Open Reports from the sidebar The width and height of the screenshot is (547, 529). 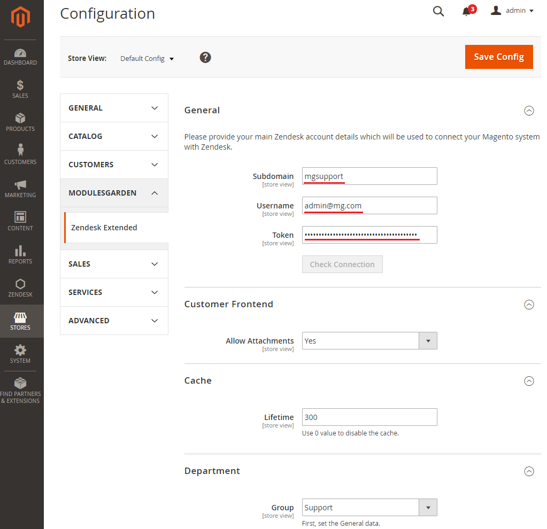pyautogui.click(x=20, y=255)
